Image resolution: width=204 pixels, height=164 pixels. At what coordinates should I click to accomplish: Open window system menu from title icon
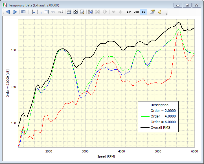point(5,5)
